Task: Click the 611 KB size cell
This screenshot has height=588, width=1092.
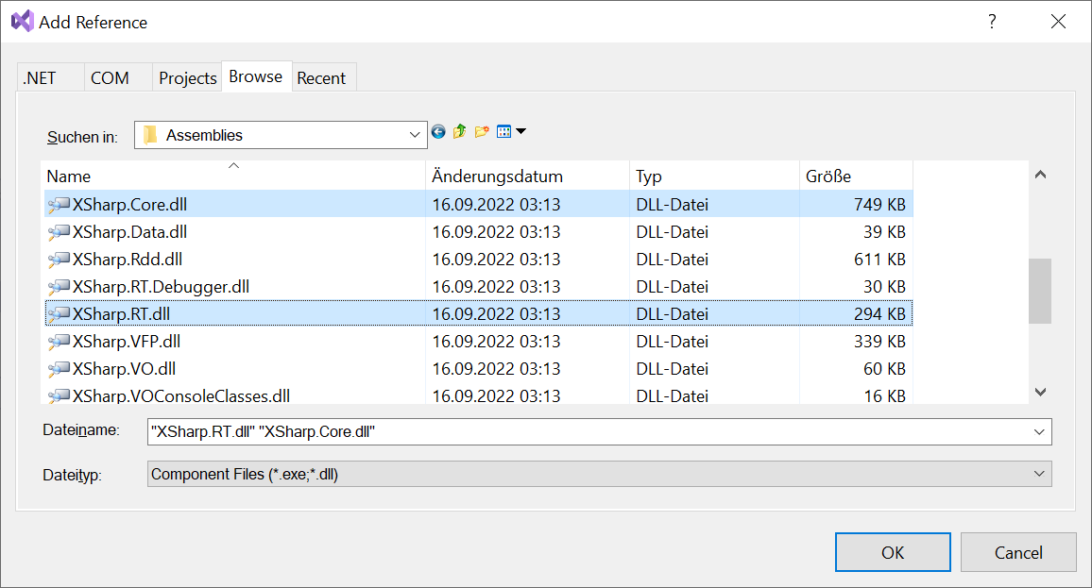Action: (x=879, y=260)
